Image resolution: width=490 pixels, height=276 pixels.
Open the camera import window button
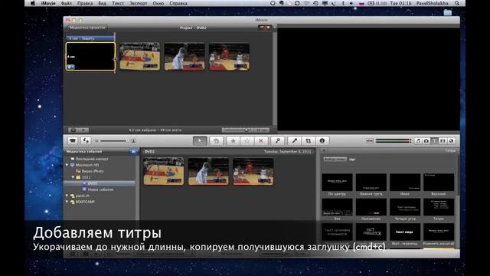pyautogui.click(x=73, y=141)
